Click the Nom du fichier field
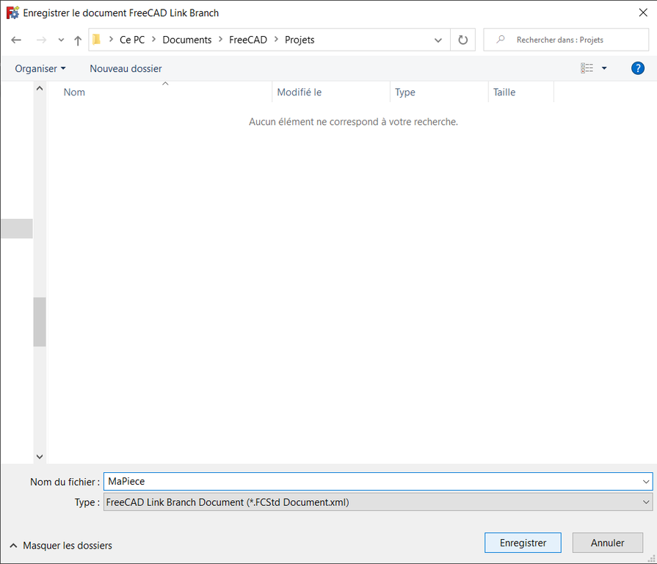The image size is (657, 564). coord(371,482)
